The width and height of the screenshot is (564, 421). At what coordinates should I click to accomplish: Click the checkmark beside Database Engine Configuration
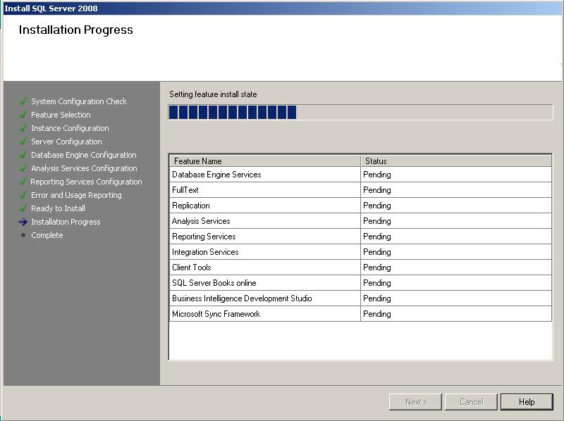tap(23, 155)
